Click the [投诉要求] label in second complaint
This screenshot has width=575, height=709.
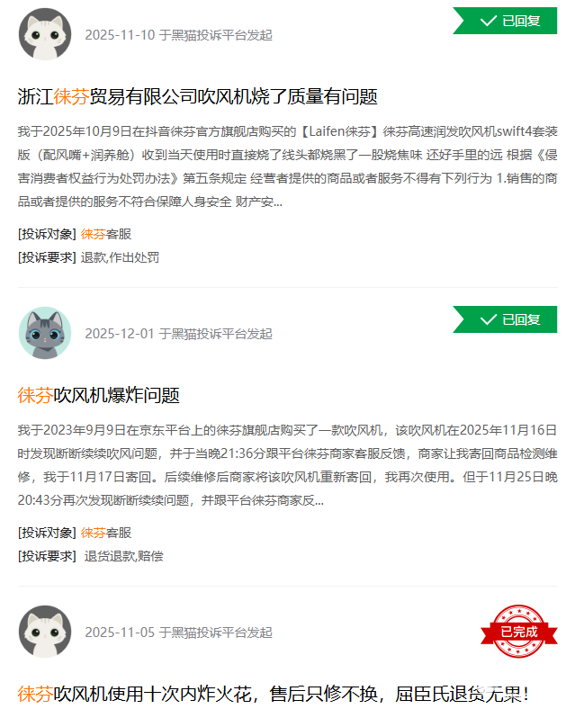pos(47,556)
